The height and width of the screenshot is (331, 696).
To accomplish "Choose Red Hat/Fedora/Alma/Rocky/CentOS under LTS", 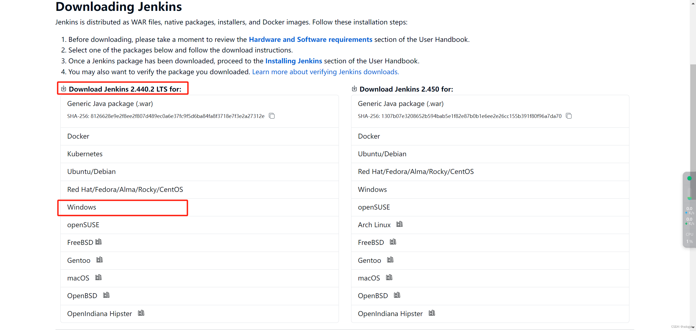I will point(200,190).
